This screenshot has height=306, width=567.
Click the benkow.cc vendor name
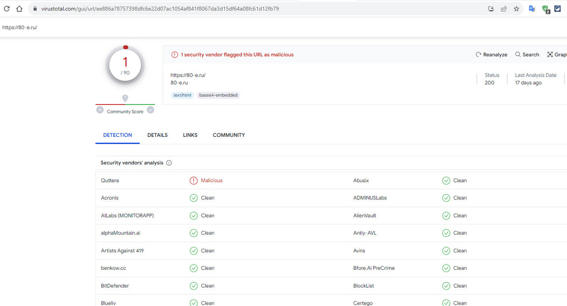pyautogui.click(x=113, y=268)
